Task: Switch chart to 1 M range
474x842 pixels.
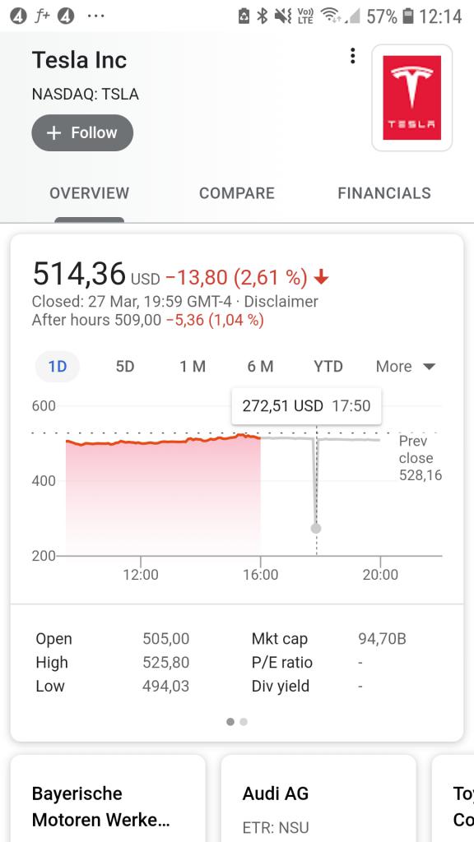Action: coord(193,367)
